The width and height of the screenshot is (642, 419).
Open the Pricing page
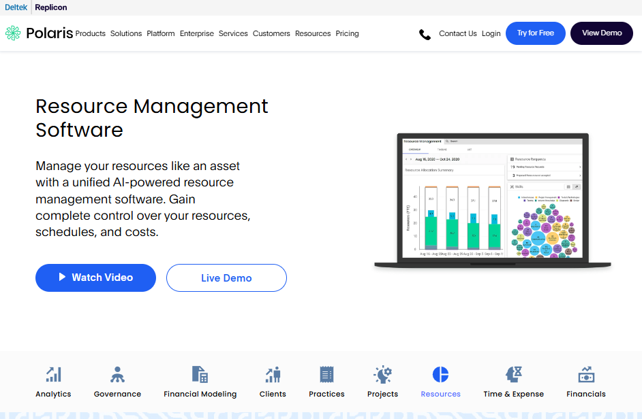(x=347, y=33)
